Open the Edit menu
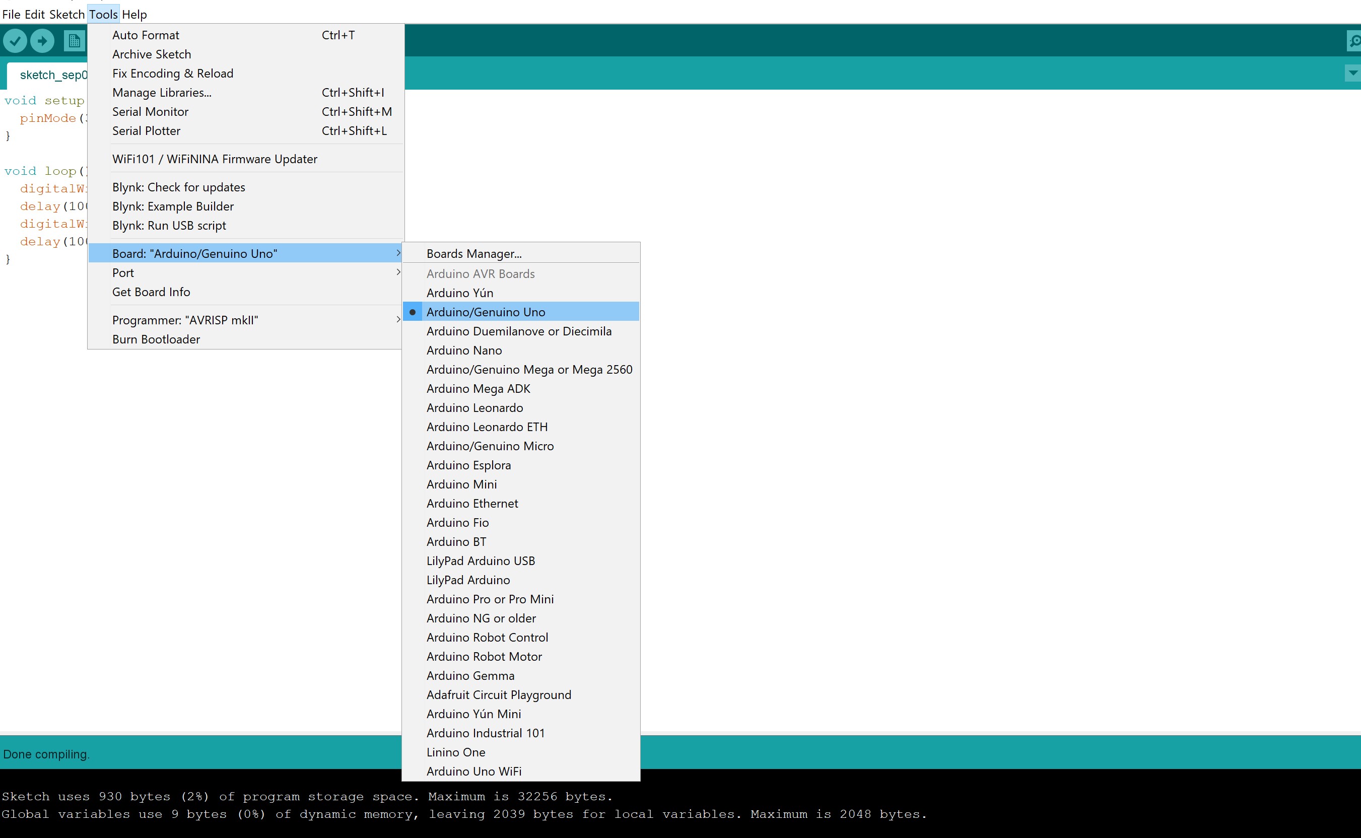 point(34,15)
